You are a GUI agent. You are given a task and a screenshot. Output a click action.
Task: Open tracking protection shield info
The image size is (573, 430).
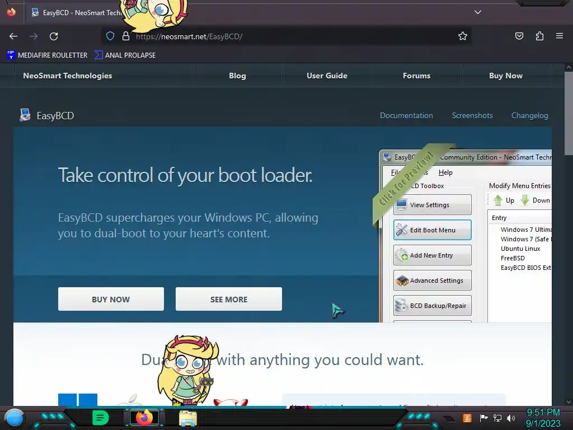[110, 36]
